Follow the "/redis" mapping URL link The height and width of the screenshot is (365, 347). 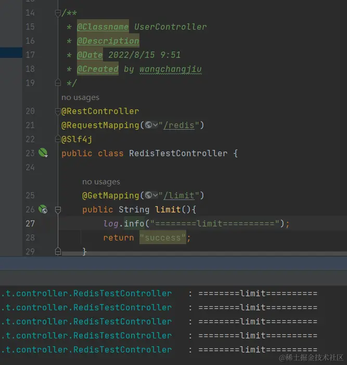tap(179, 125)
